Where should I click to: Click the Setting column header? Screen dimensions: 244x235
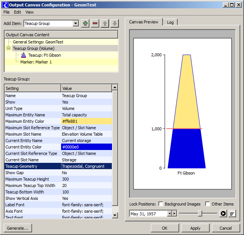33,88
